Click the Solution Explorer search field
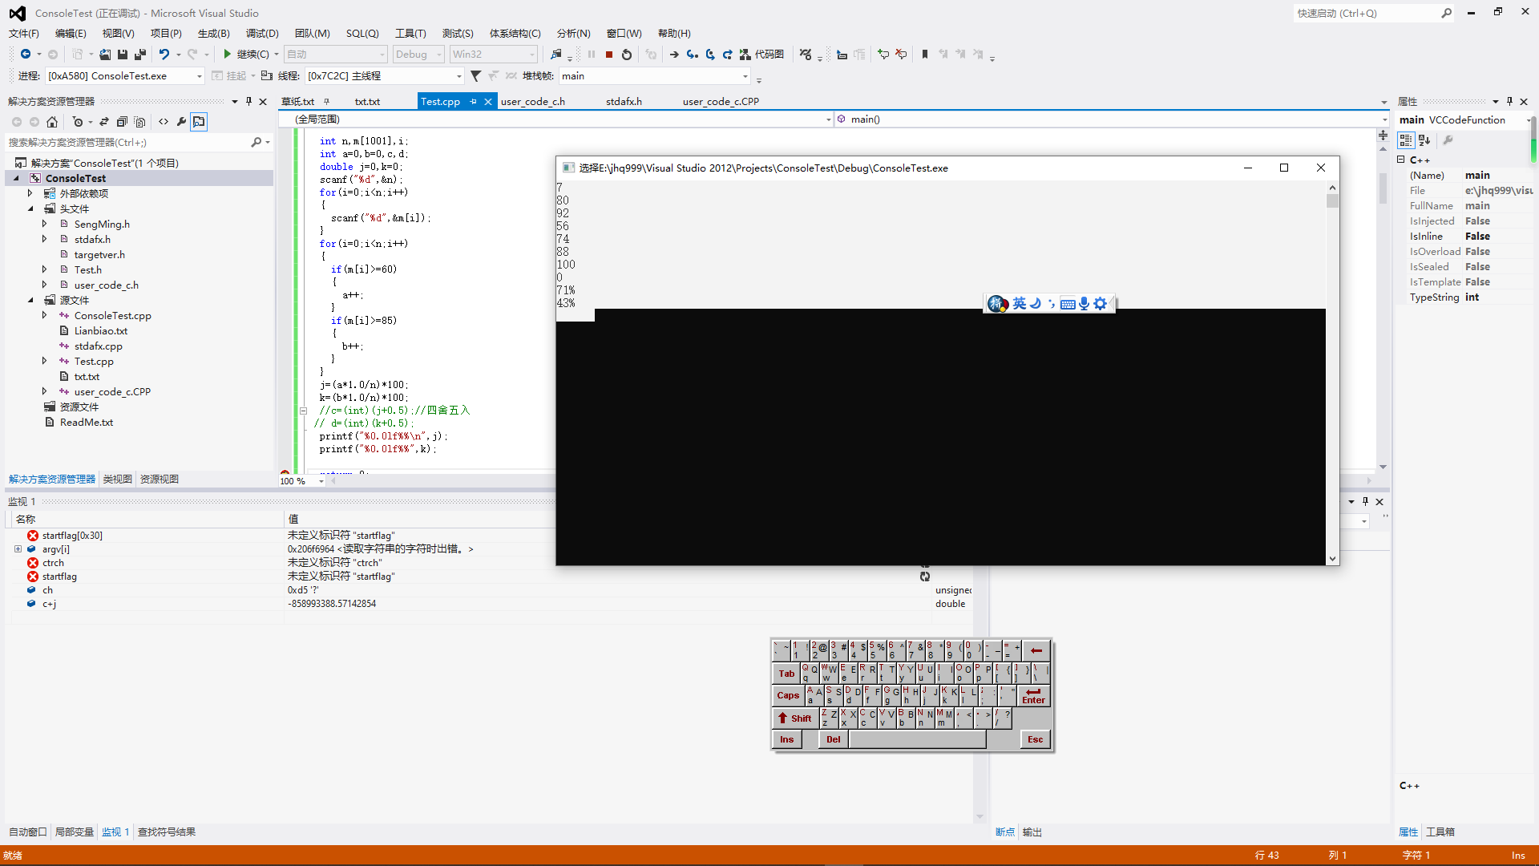This screenshot has height=866, width=1539. [138, 142]
